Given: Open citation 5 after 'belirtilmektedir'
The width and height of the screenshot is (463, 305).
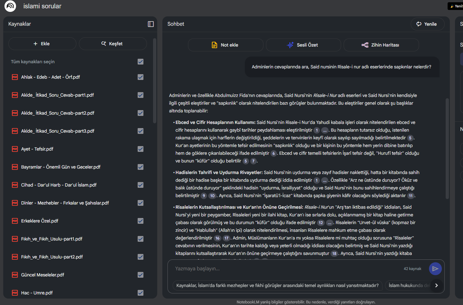Looking at the screenshot, I should coord(410,138).
